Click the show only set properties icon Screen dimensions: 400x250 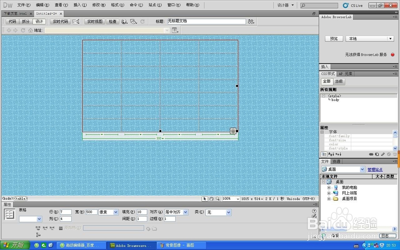coord(338,154)
